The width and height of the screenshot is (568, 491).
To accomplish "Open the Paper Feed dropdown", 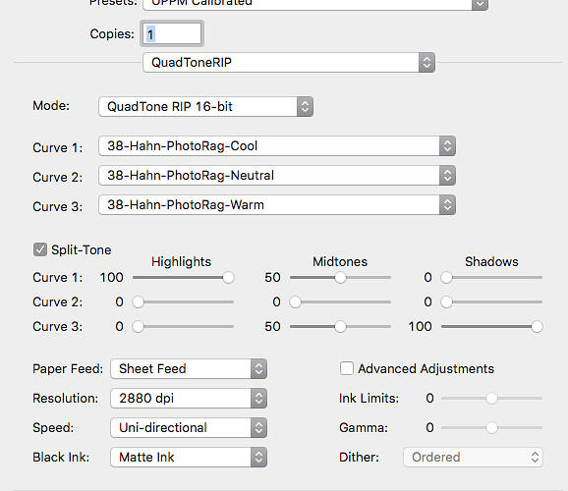I will 189,369.
